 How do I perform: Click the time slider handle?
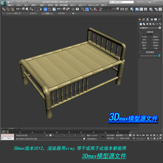pos(11,129)
